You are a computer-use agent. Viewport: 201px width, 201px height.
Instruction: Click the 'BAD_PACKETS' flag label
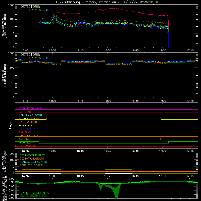27,146
